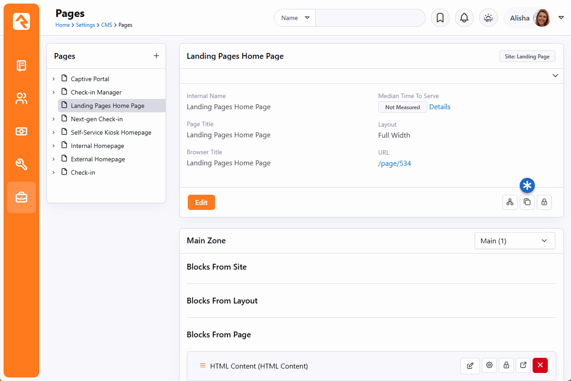Expand the Self-Service Kiosk Homepage node
Screen dimensions: 571x381
54,132
